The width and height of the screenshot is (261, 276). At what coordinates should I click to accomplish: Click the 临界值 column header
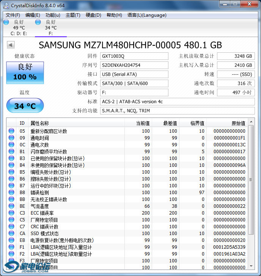(x=193, y=123)
